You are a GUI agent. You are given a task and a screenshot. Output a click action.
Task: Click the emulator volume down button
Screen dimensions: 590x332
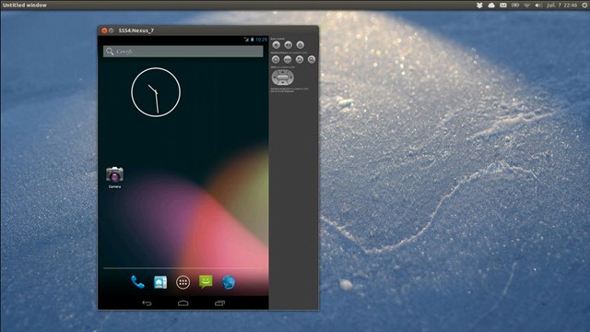click(277, 45)
